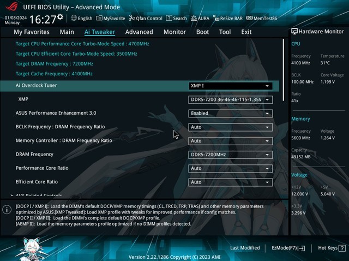Image resolution: width=349 pixels, height=261 pixels.
Task: Switch to Main tab
Action: (67, 32)
